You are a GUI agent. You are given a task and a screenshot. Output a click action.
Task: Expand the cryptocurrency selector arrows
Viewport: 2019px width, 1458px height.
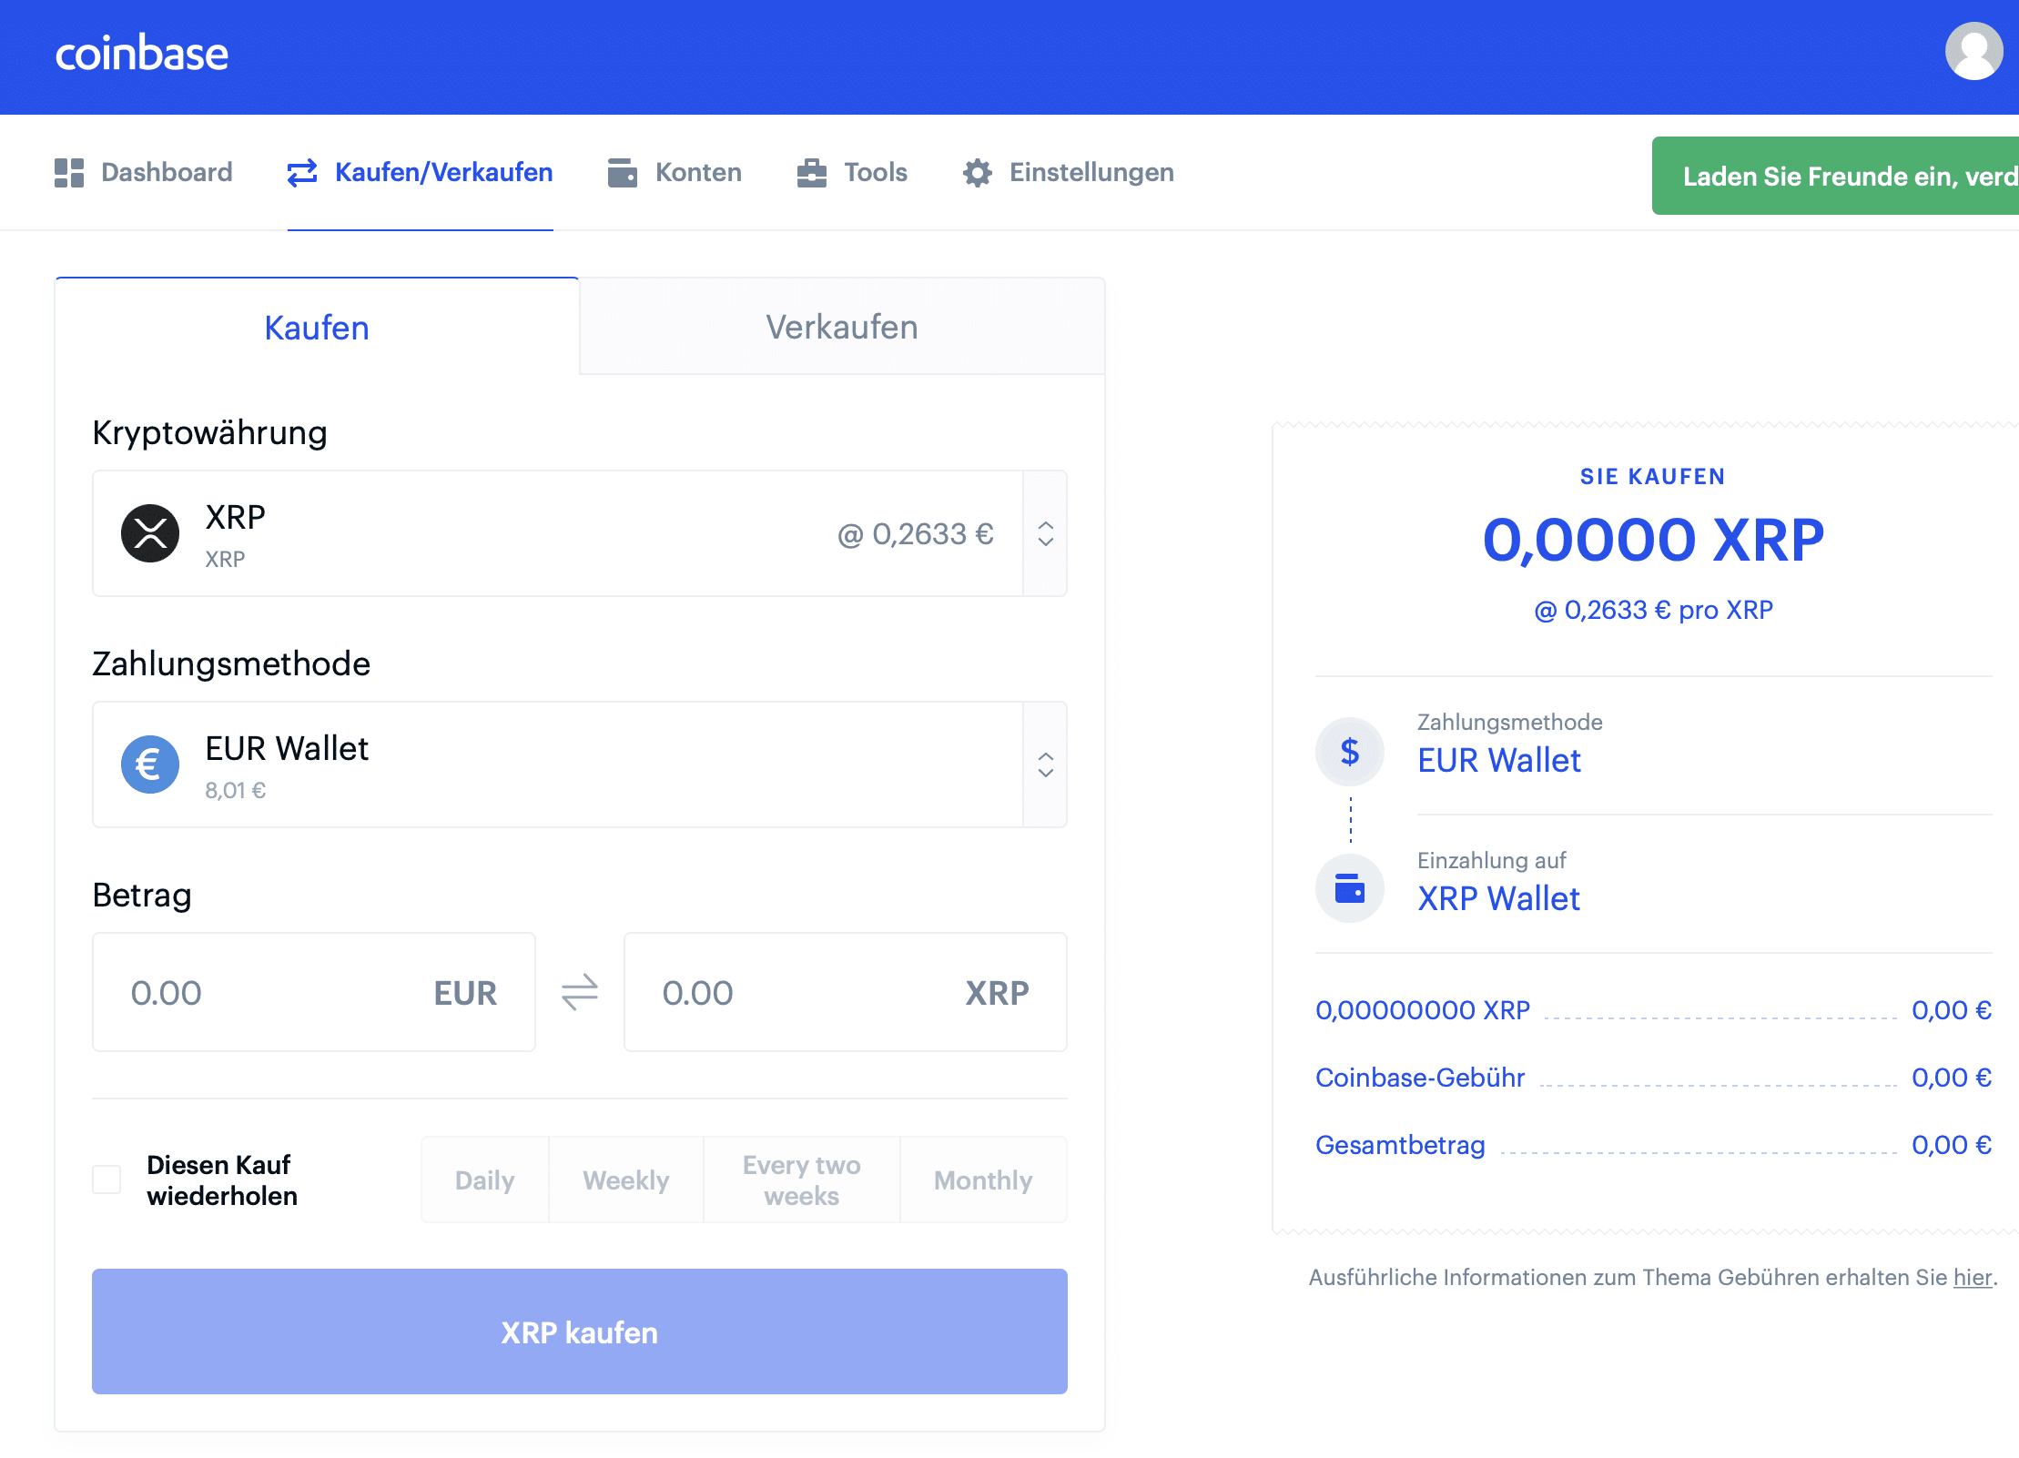pyautogui.click(x=1046, y=533)
